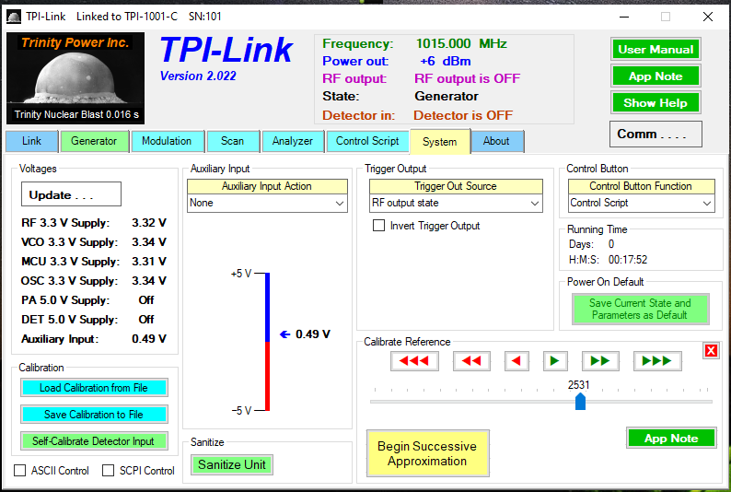Screen dimensions: 731x492
Task: Open the Control Button Function dropdown
Action: tap(642, 204)
